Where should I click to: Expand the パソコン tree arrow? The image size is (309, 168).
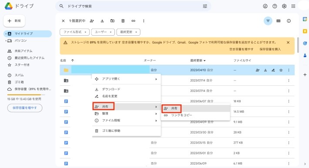(6, 40)
